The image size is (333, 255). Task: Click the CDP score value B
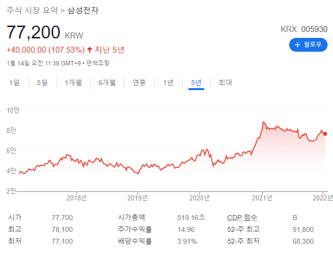[x=295, y=218]
